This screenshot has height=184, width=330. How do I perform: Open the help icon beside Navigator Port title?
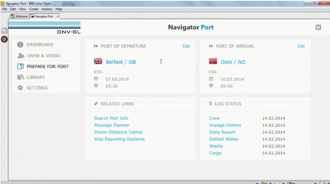[318, 27]
